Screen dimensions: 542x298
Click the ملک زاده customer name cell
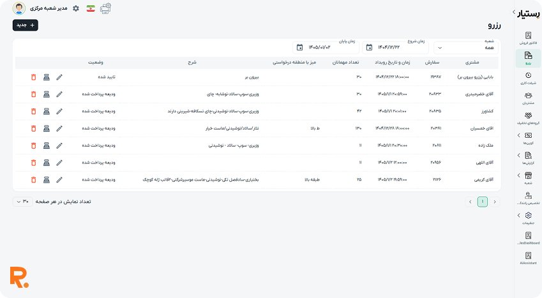[x=486, y=145]
